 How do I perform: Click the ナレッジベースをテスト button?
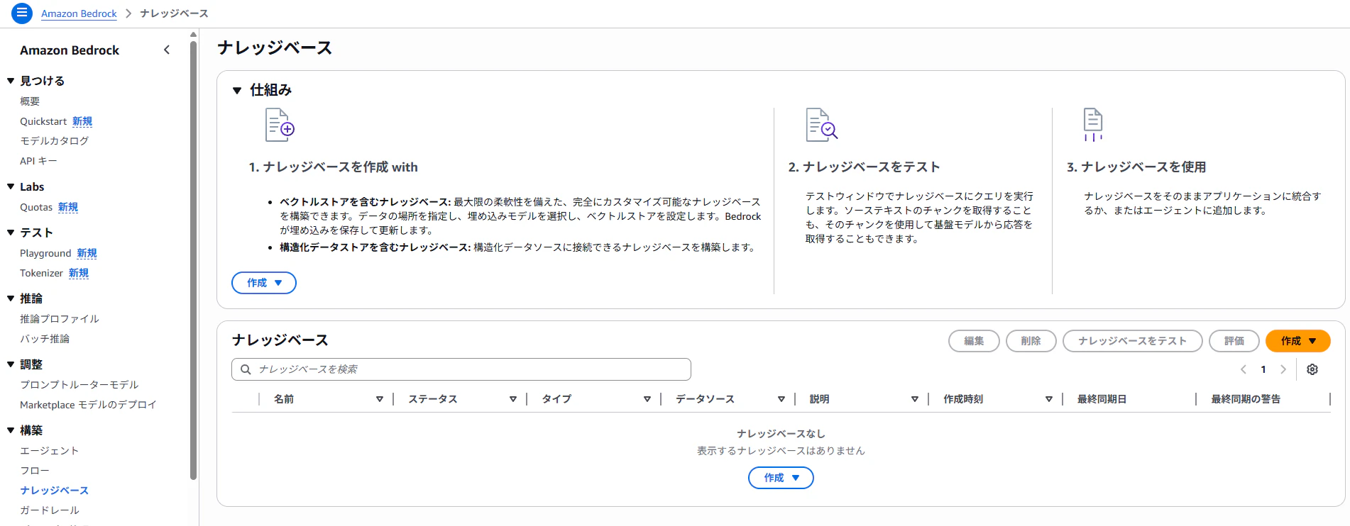pos(1132,341)
